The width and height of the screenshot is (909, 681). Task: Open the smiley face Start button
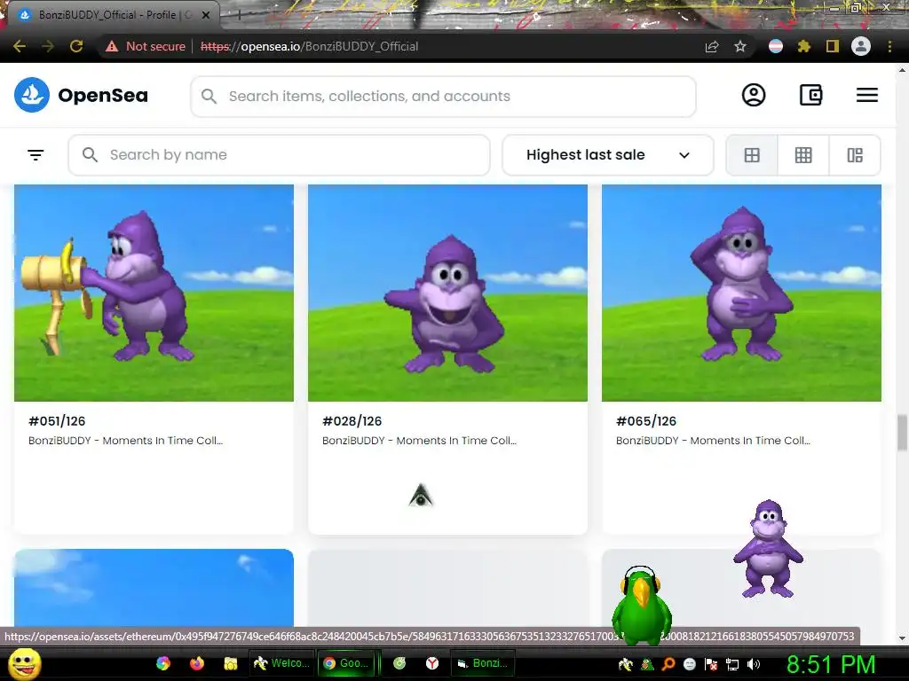point(25,663)
